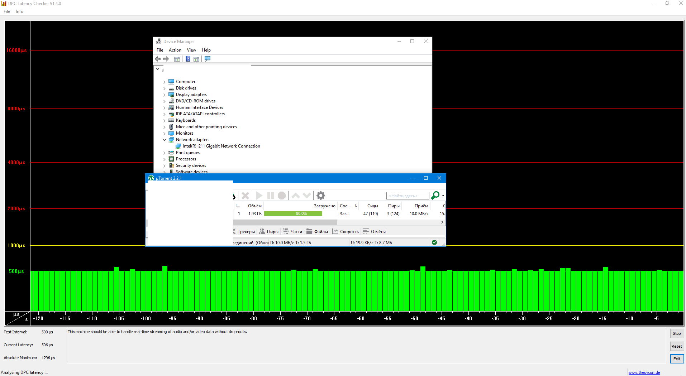The image size is (686, 376).
Task: Open the Device Manager File menu
Action: pos(160,50)
